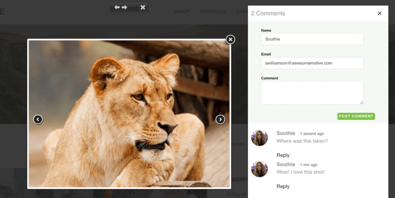Viewport: 395px width, 198px height.
Task: Click the 'Where was this taken?' comment text
Action: [302, 141]
